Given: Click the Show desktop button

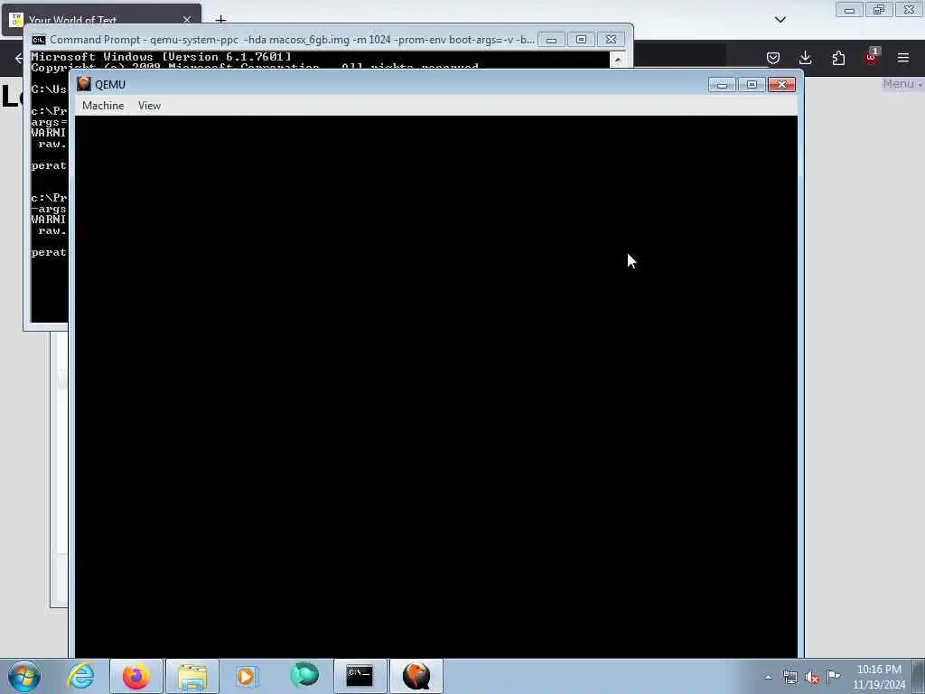Looking at the screenshot, I should tap(919, 676).
